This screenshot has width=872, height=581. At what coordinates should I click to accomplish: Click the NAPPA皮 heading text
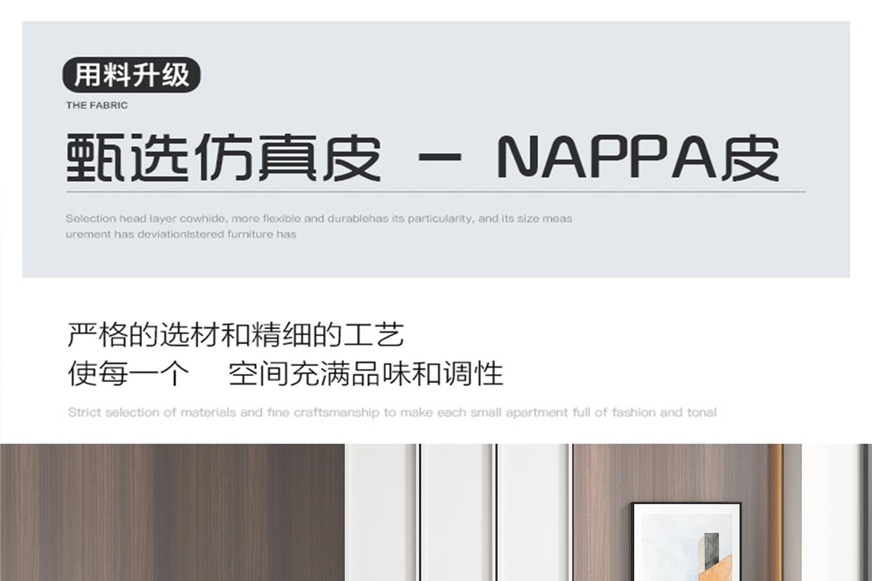pyautogui.click(x=638, y=159)
